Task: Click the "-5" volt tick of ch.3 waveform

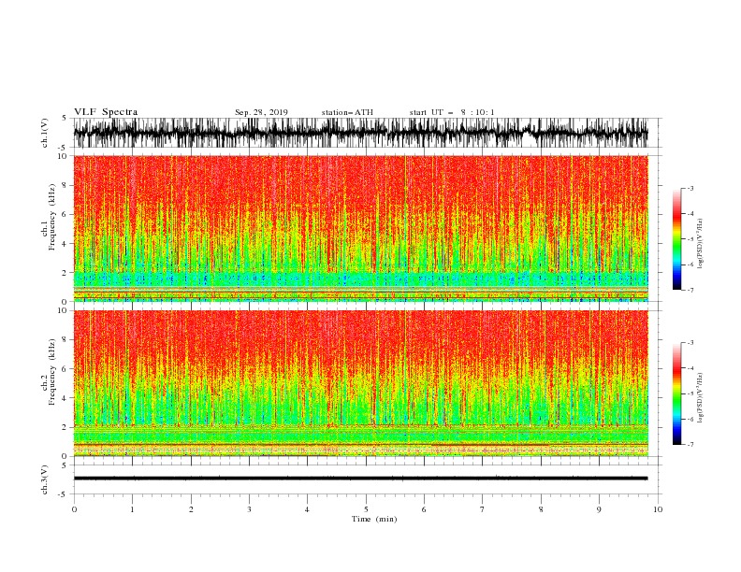Action: [64, 494]
